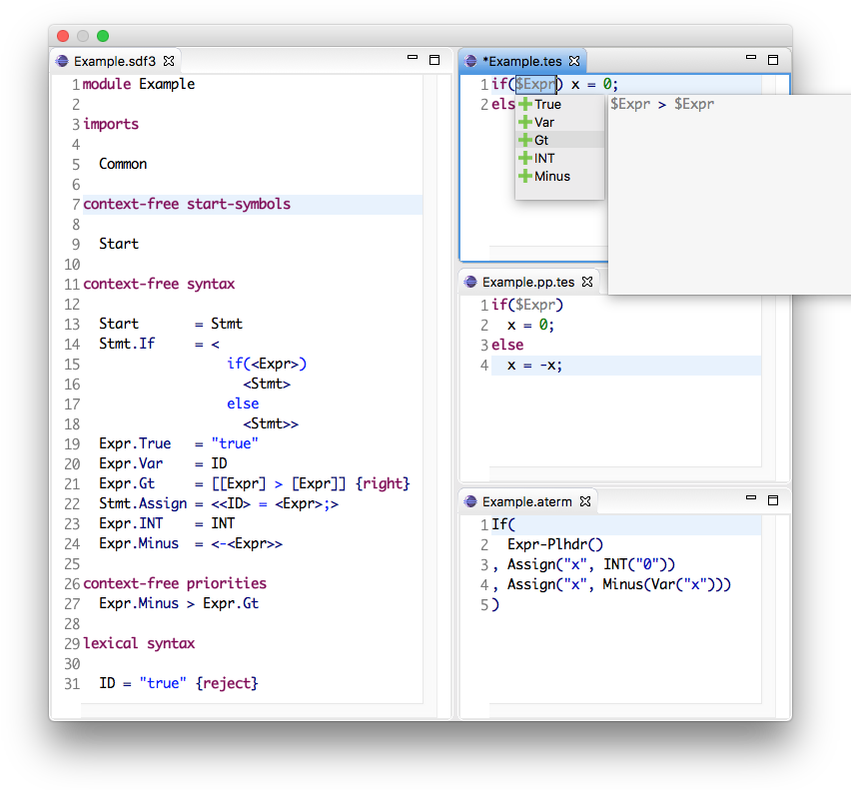The image size is (851, 790).
Task: Click the '$Expr > $Expr' proposal preview text
Action: click(x=662, y=104)
